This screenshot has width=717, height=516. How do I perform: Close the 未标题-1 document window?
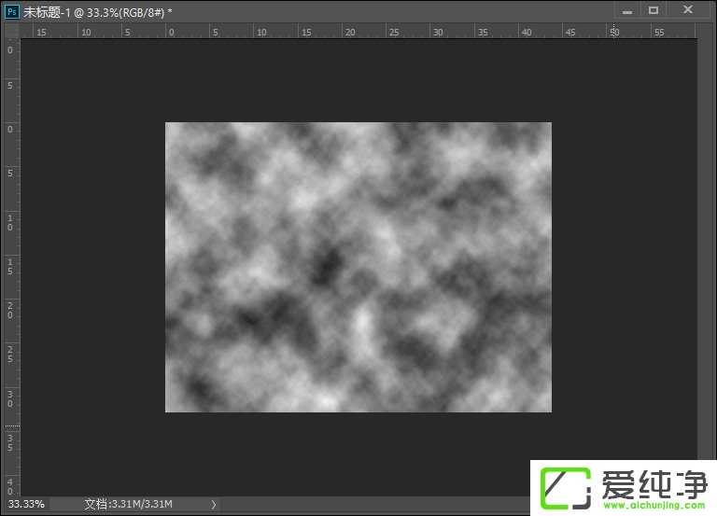pyautogui.click(x=688, y=10)
